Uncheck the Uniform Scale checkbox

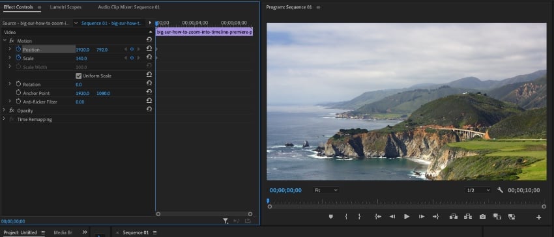click(78, 76)
